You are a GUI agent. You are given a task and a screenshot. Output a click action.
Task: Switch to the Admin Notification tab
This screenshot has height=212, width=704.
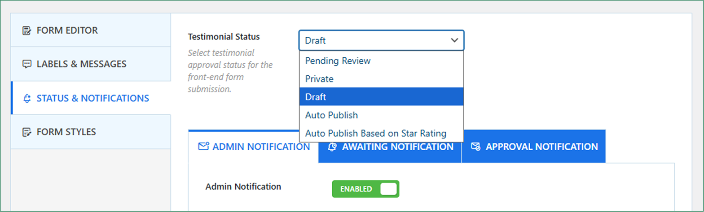pos(254,147)
